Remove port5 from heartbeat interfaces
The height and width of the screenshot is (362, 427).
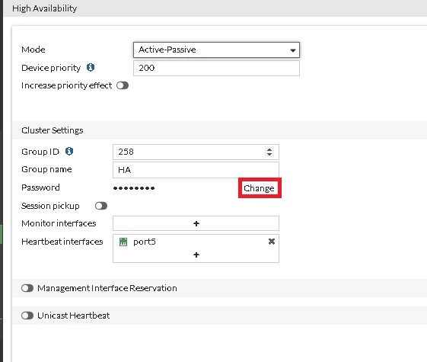pos(272,242)
